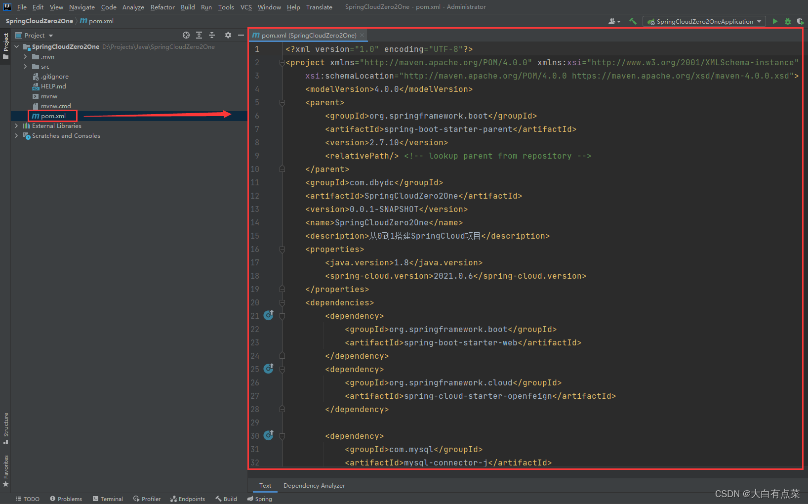Image resolution: width=808 pixels, height=504 pixels.
Task: Open the TODO tool window
Action: tap(28, 499)
